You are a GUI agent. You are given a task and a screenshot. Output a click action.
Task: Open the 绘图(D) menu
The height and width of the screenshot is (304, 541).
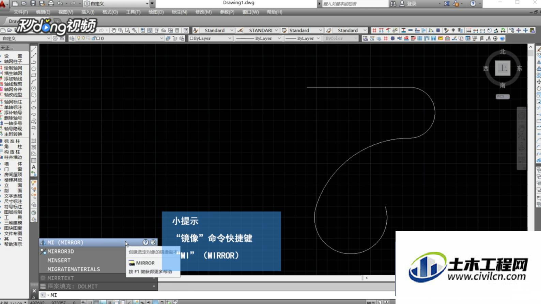click(x=156, y=12)
